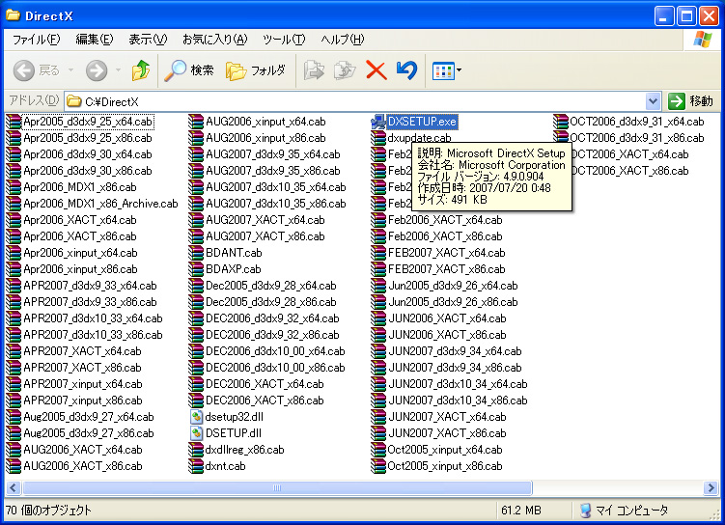Image resolution: width=725 pixels, height=525 pixels.
Task: Open the お気に入り(A) favorites menu
Action: pyautogui.click(x=214, y=40)
